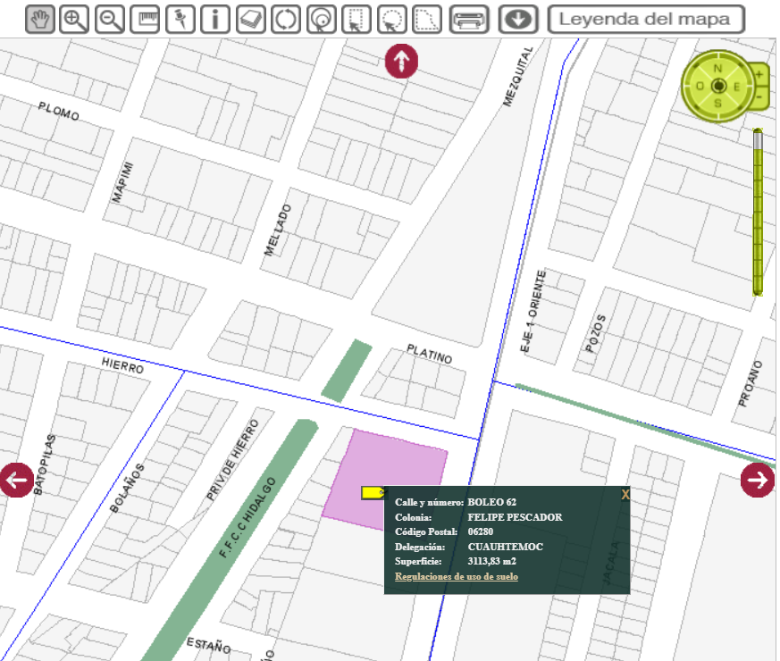Screen dimensions: 780x661
Task: Close the parcel info popup
Action: [x=625, y=494]
